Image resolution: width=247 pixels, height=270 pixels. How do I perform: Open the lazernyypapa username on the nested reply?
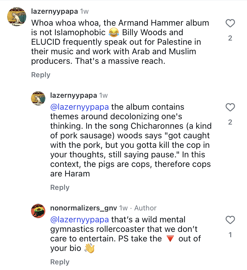click(x=73, y=96)
